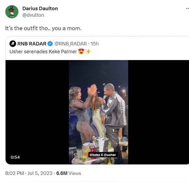
Task: Click the @keke X @usher caption overlay
Action: coord(103,155)
